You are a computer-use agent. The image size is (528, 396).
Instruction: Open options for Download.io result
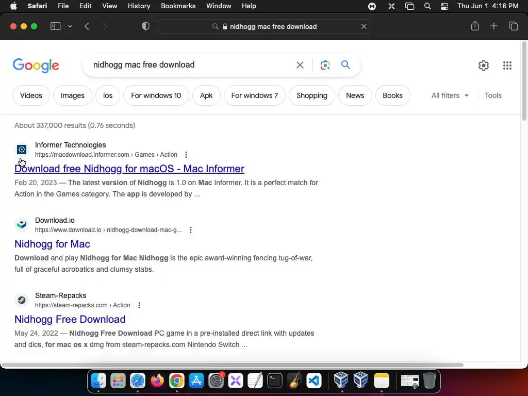point(191,230)
